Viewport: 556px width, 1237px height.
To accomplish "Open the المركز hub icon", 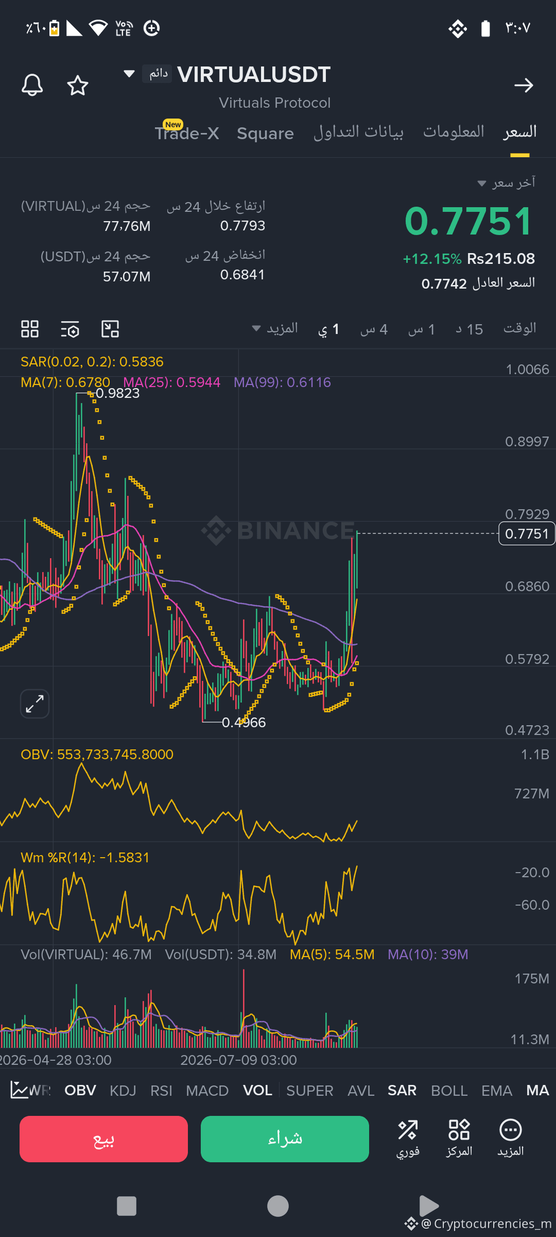I will [459, 1139].
